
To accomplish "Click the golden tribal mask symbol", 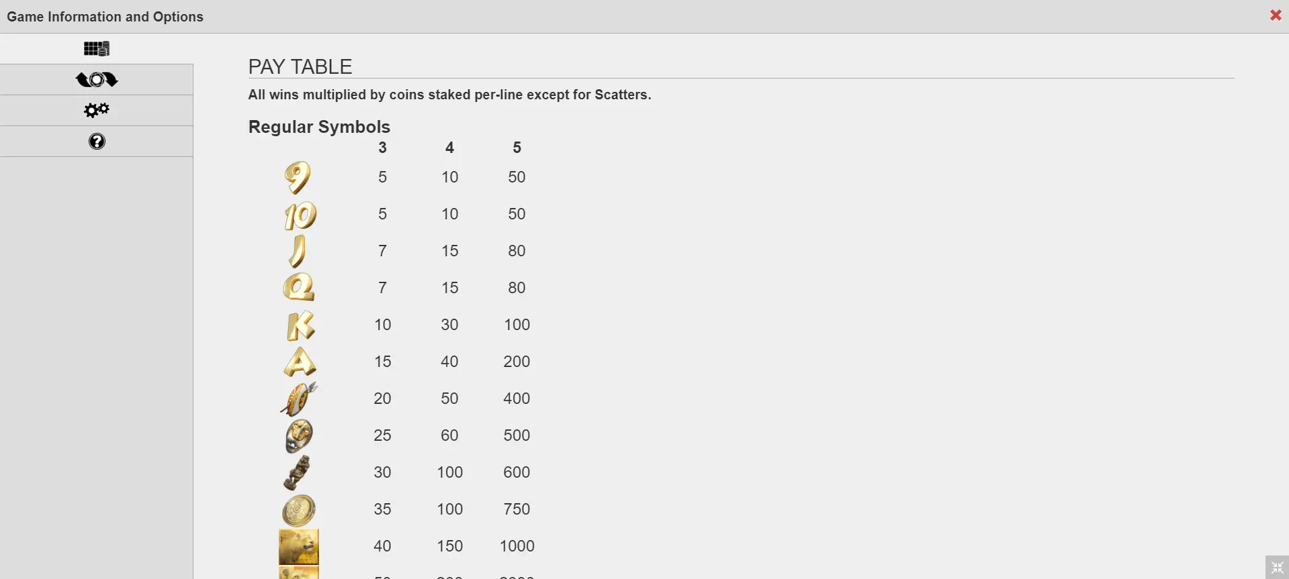I will pyautogui.click(x=299, y=436).
